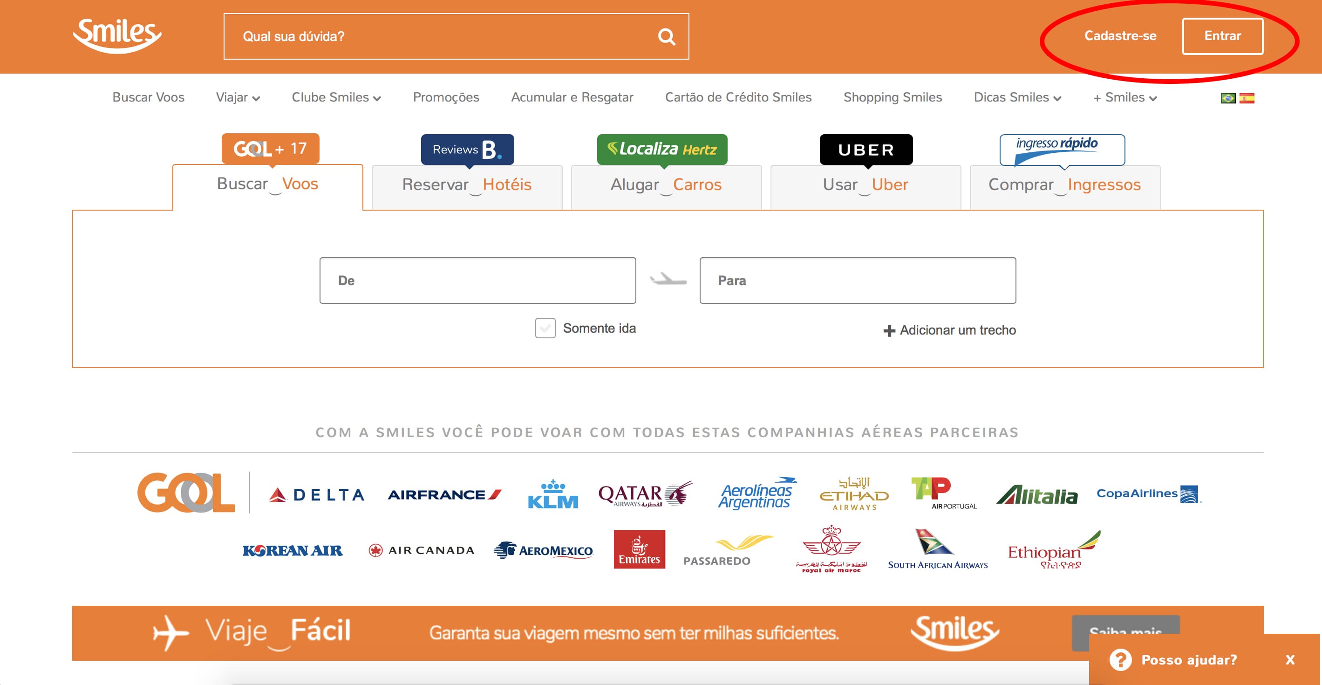
Task: Toggle the Somente ida checkbox
Action: point(545,328)
